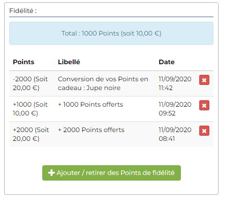
Task: Remove the 1000 Points offerts entry
Action: pyautogui.click(x=204, y=105)
